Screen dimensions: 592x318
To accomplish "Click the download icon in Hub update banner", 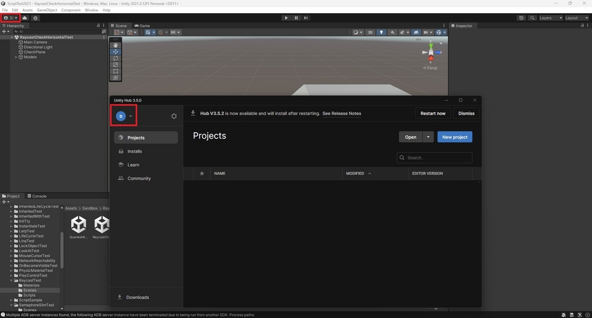I will tap(193, 113).
